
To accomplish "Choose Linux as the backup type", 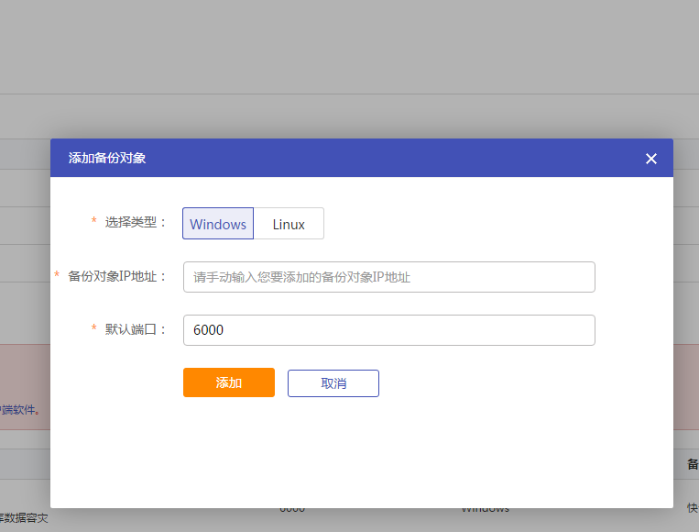I will pyautogui.click(x=289, y=224).
